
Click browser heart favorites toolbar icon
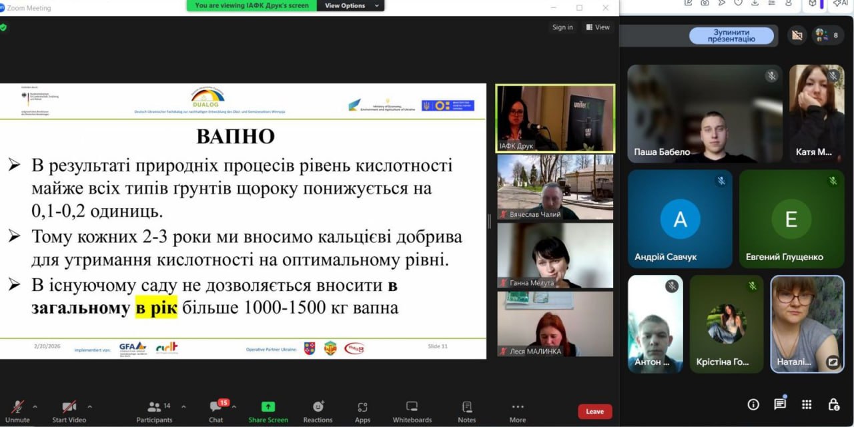click(738, 3)
